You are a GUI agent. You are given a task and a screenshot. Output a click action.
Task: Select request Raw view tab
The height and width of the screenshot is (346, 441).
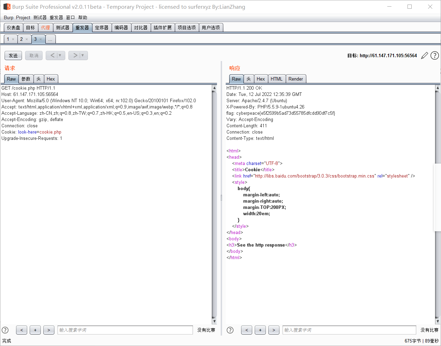(12, 79)
